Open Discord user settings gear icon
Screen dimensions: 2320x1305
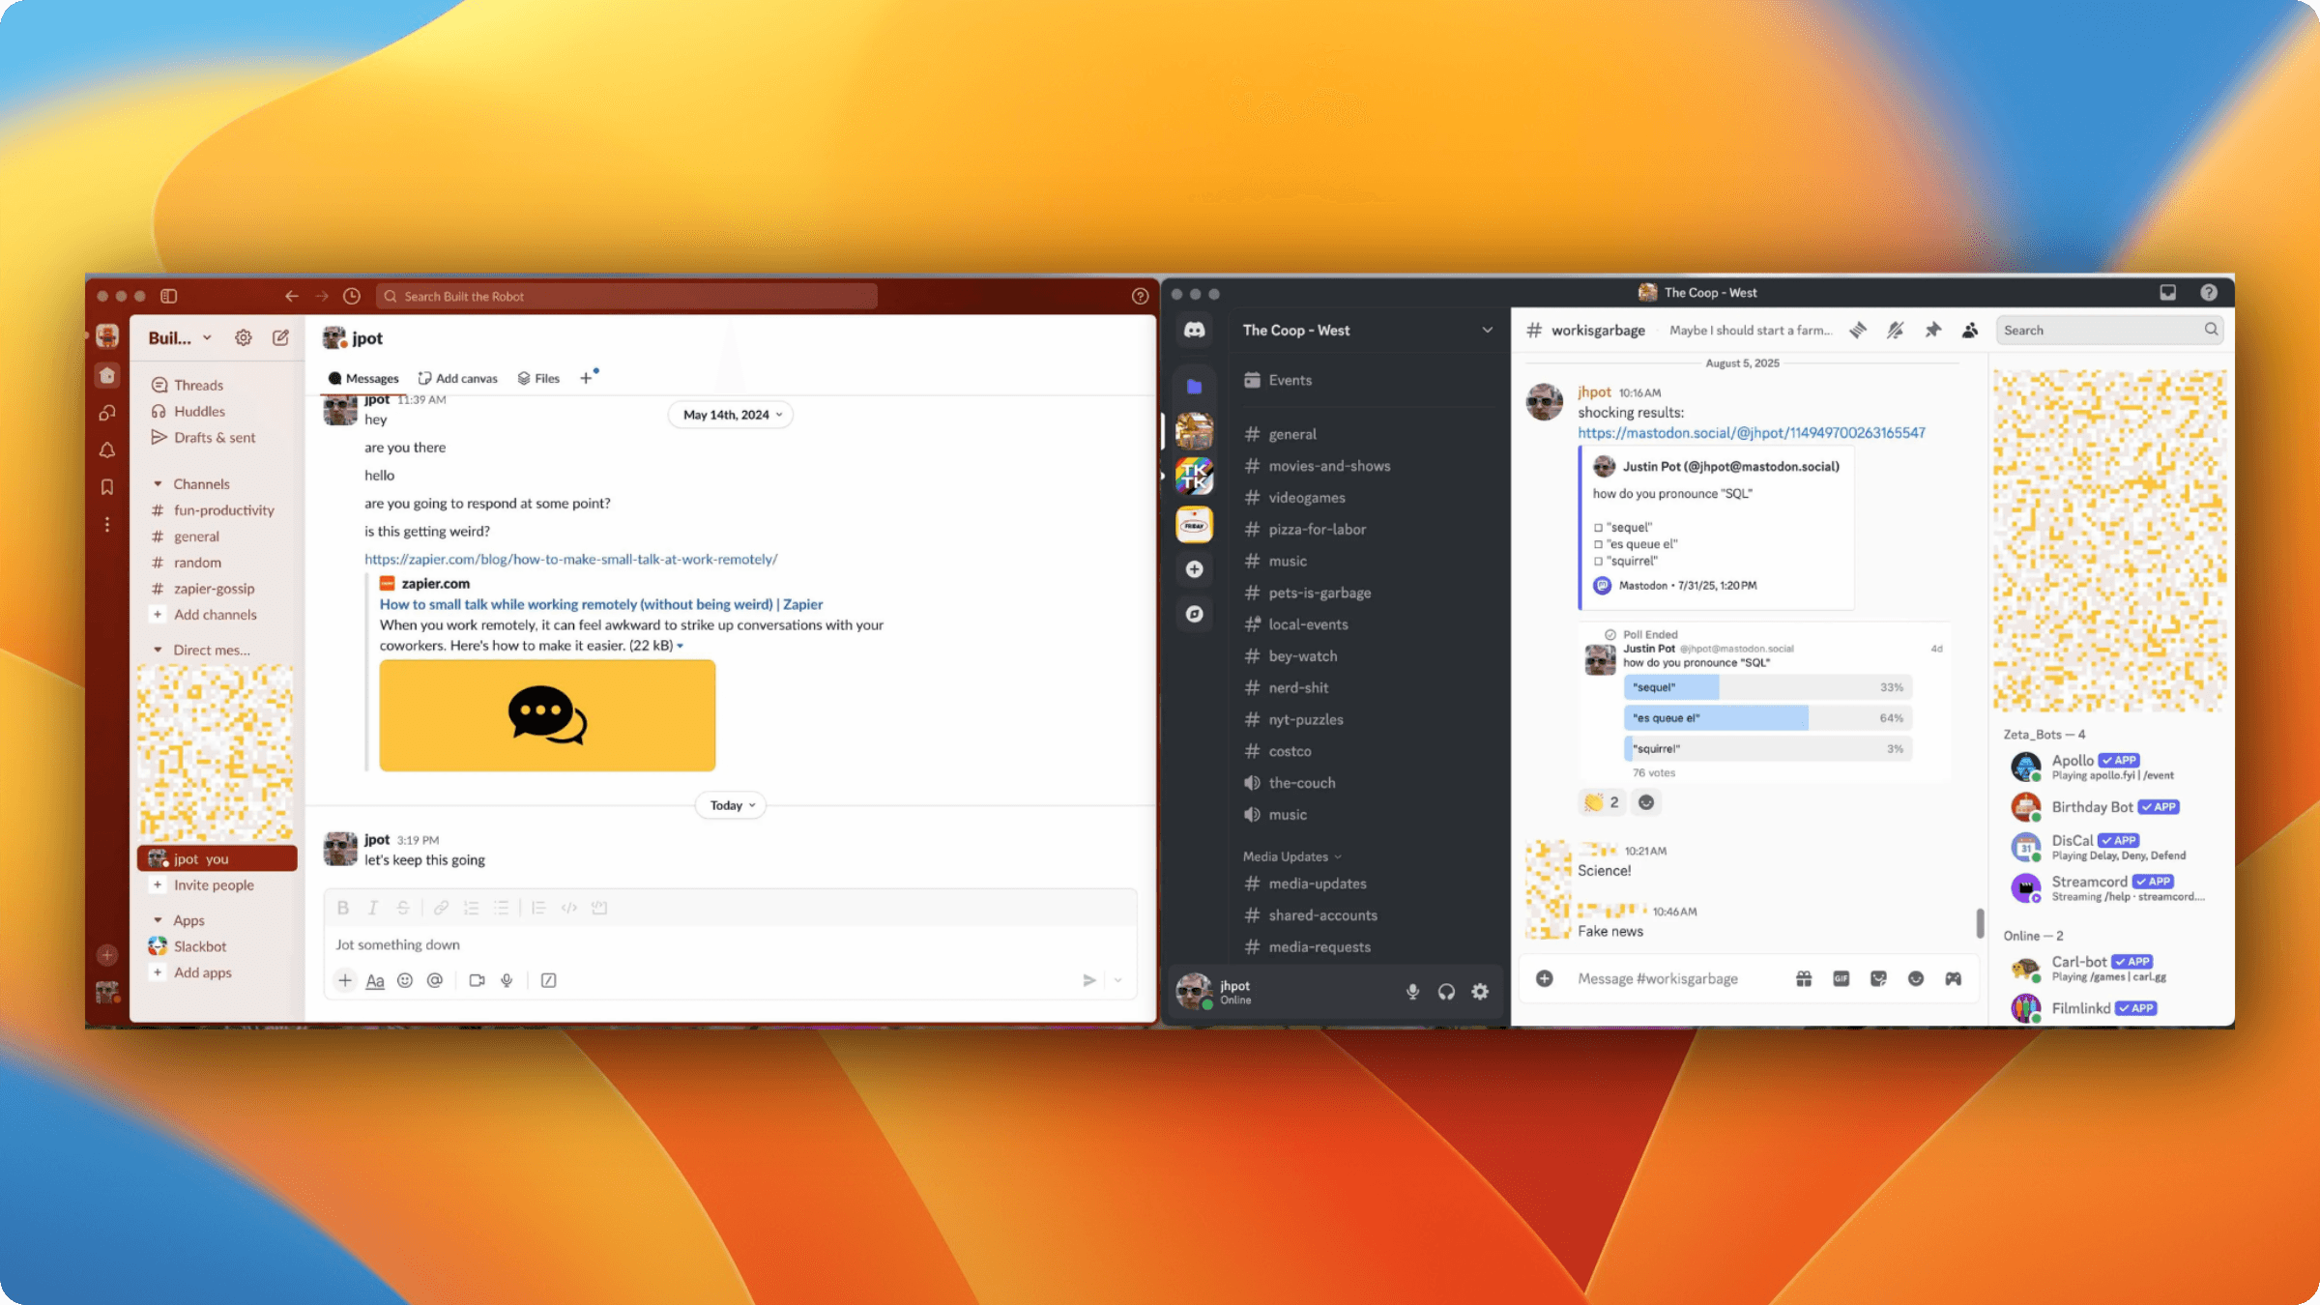tap(1480, 991)
